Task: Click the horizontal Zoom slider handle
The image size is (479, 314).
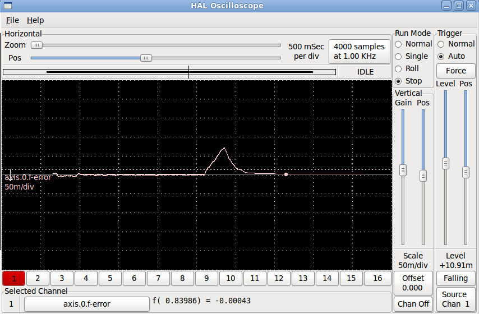Action: [x=36, y=45]
